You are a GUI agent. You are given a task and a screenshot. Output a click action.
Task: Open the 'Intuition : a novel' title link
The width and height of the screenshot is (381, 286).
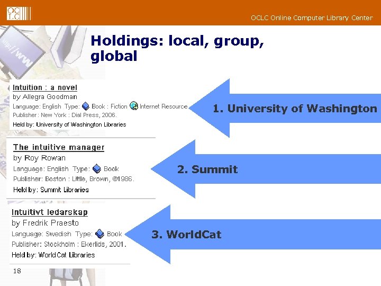pyautogui.click(x=45, y=87)
